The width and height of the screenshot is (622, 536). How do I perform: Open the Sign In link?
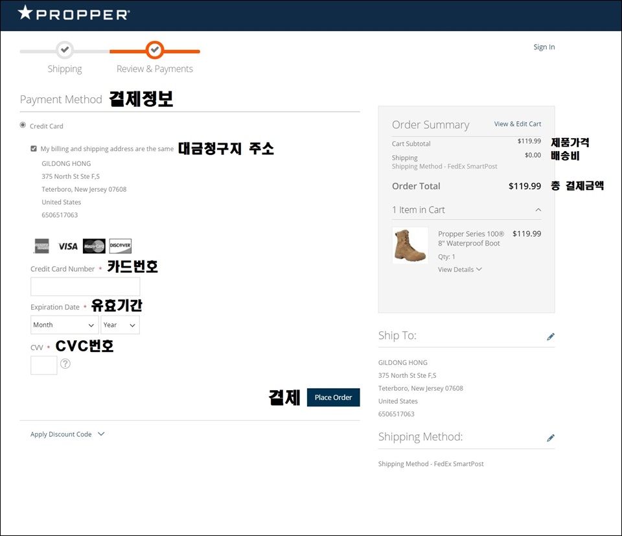[x=544, y=47]
